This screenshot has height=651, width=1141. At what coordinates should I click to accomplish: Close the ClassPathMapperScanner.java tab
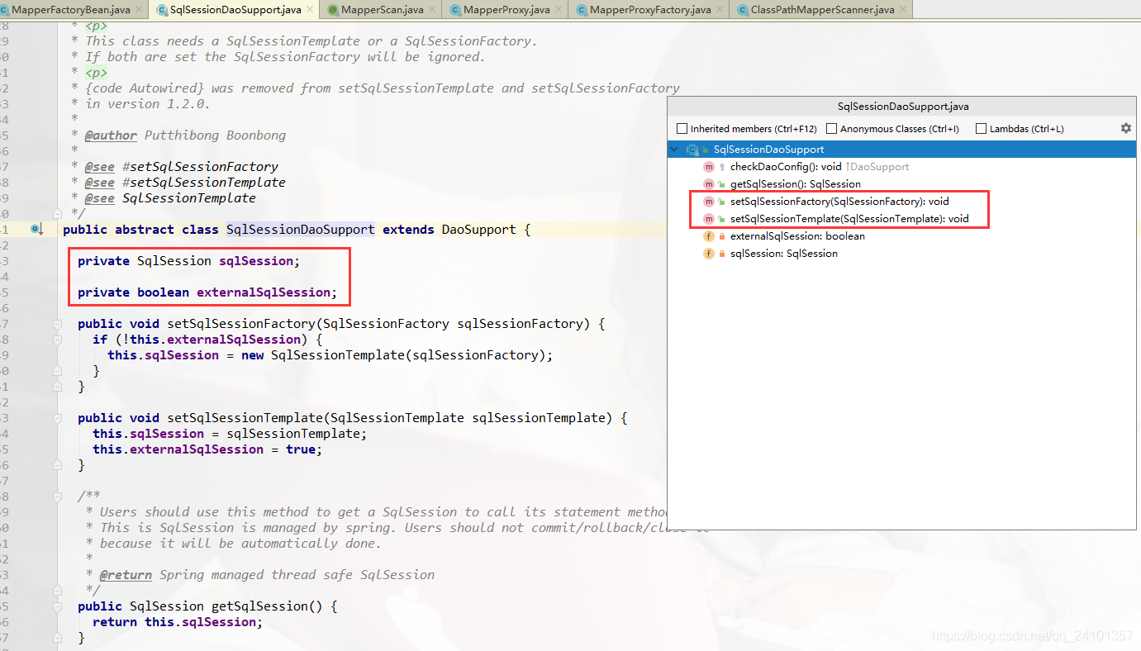click(x=903, y=10)
